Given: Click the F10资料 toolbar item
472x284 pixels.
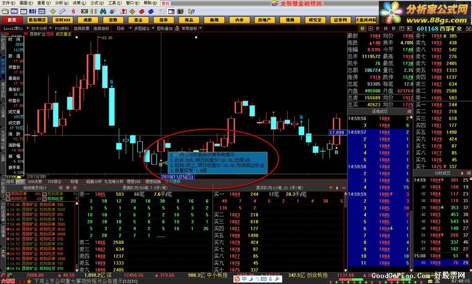Looking at the screenshot, I should click(x=62, y=29).
